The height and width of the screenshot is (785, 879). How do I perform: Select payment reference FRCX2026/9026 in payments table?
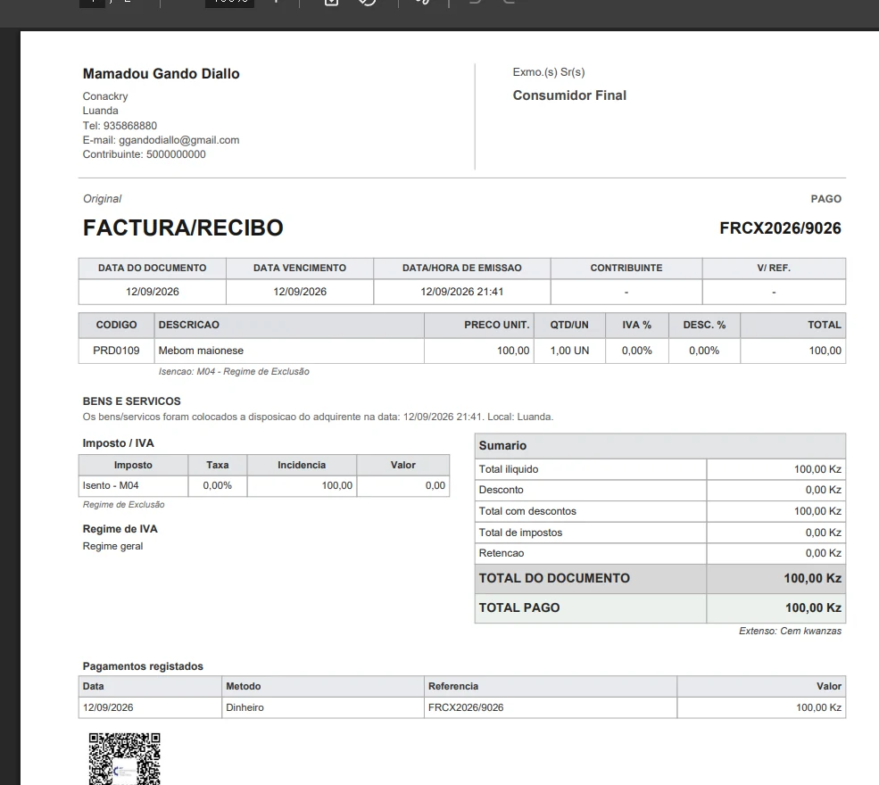click(466, 707)
